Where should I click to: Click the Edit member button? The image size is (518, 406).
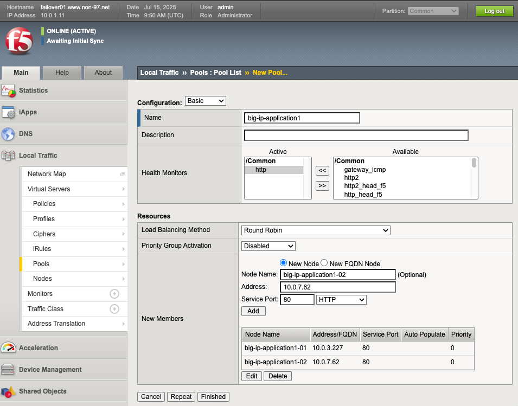point(252,376)
